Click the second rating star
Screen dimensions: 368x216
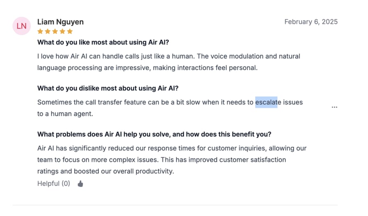[x=48, y=31]
